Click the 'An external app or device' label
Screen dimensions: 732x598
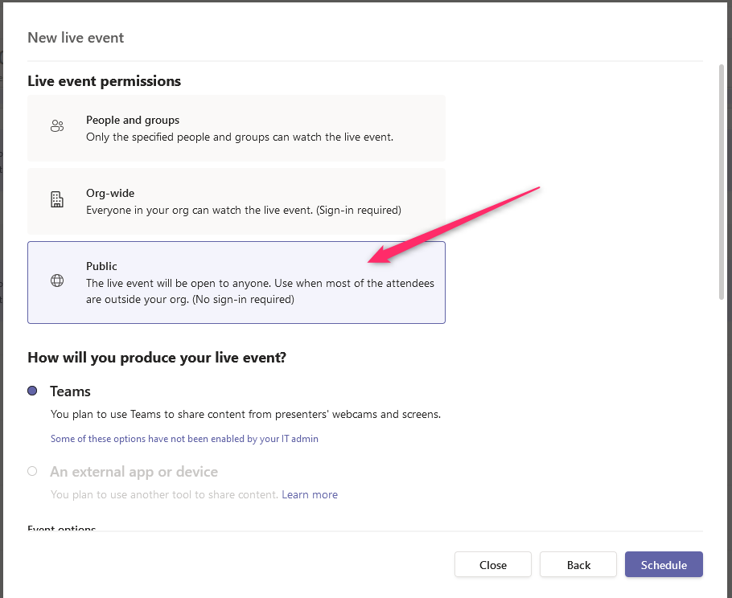134,472
